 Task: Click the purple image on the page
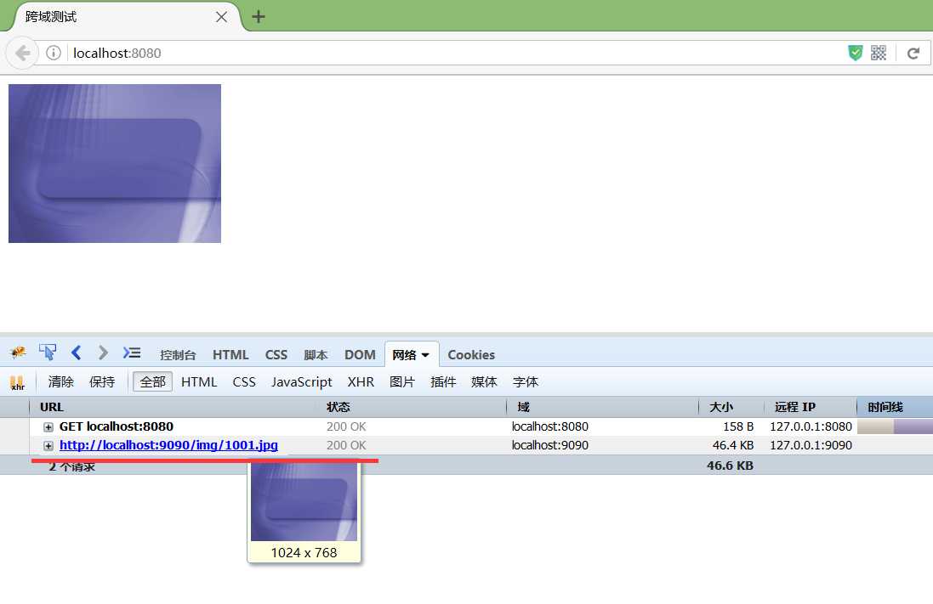coord(115,163)
